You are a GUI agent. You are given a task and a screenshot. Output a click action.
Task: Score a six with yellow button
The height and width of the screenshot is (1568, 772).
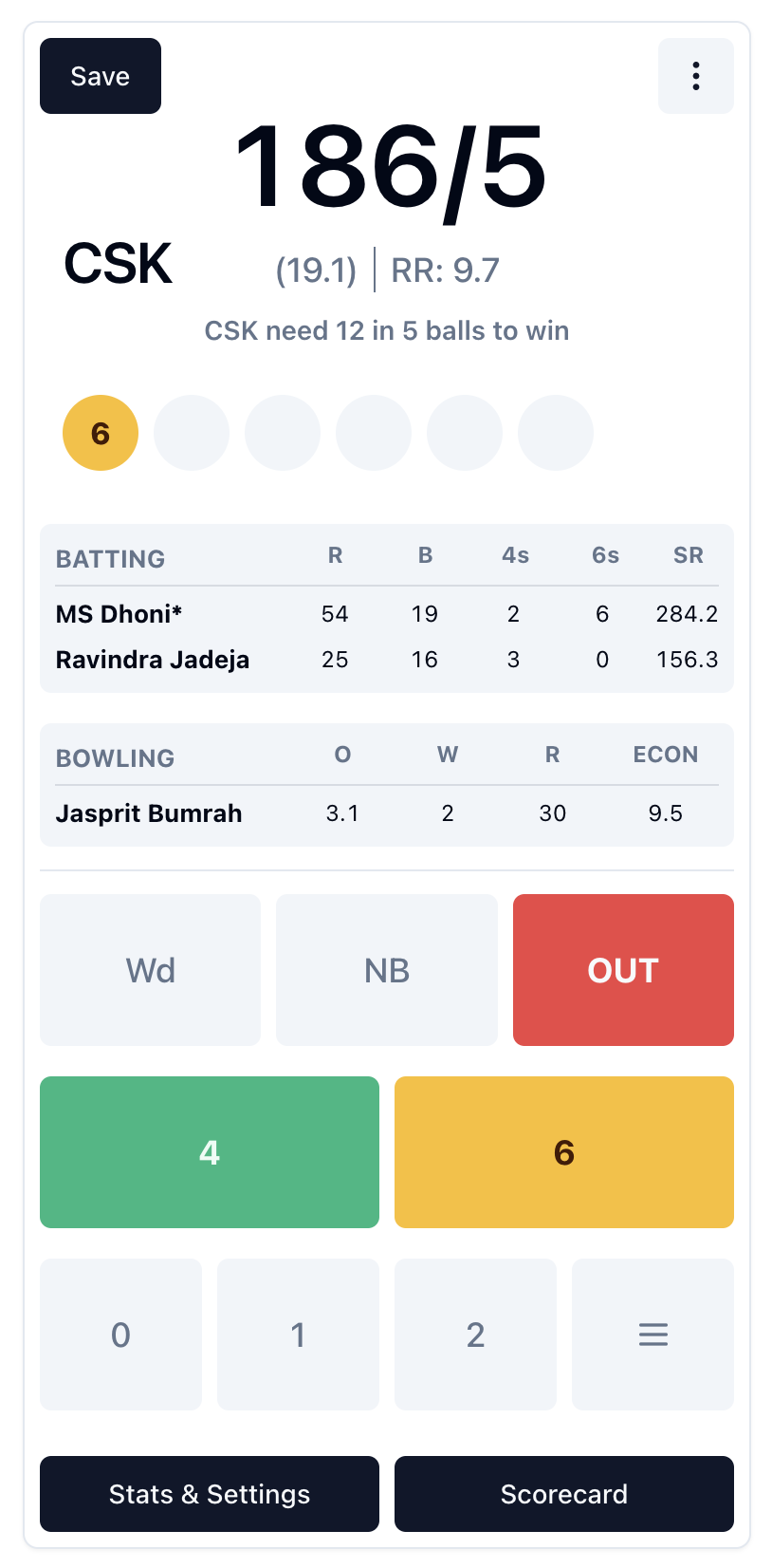(564, 1152)
